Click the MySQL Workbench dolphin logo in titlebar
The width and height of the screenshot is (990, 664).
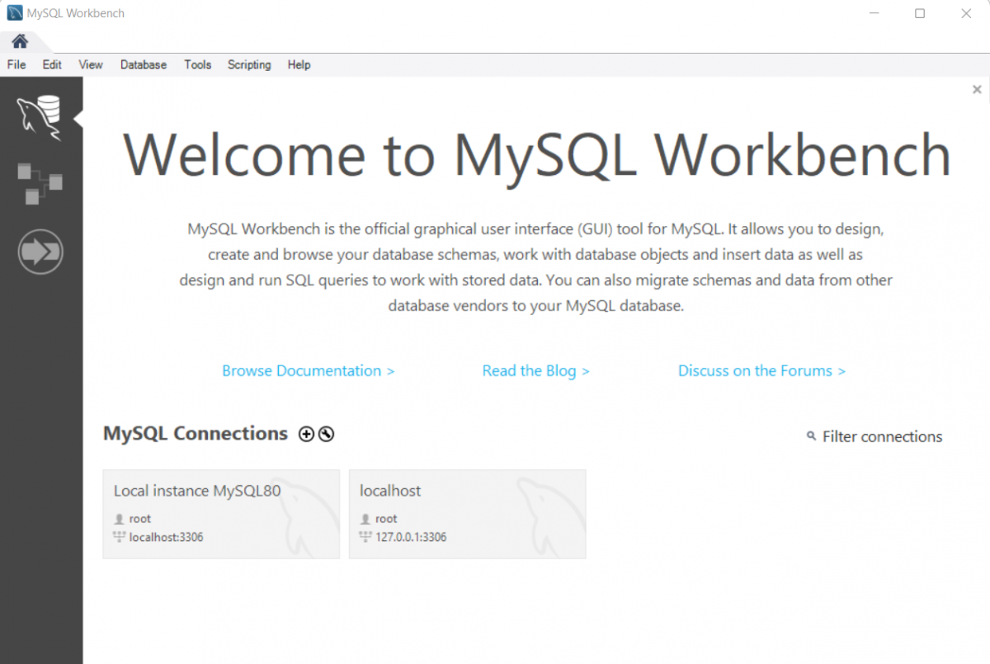[x=12, y=12]
